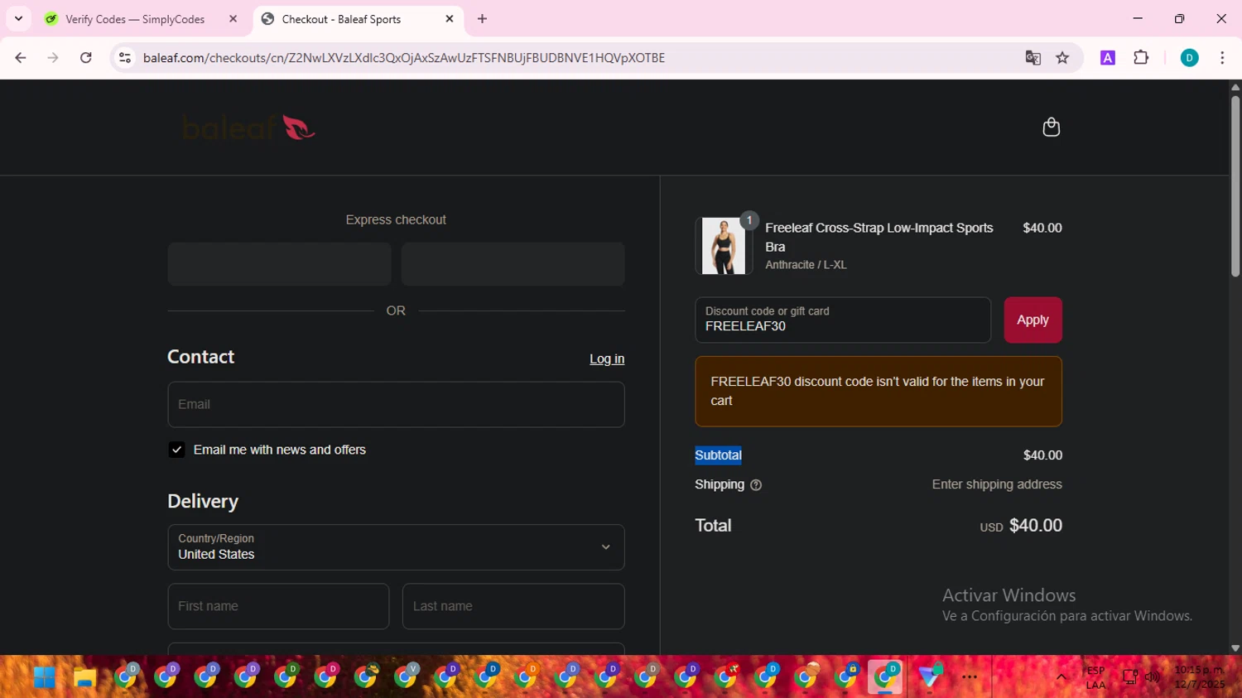Click the highlighted Subtotal label
The height and width of the screenshot is (698, 1242).
[718, 455]
